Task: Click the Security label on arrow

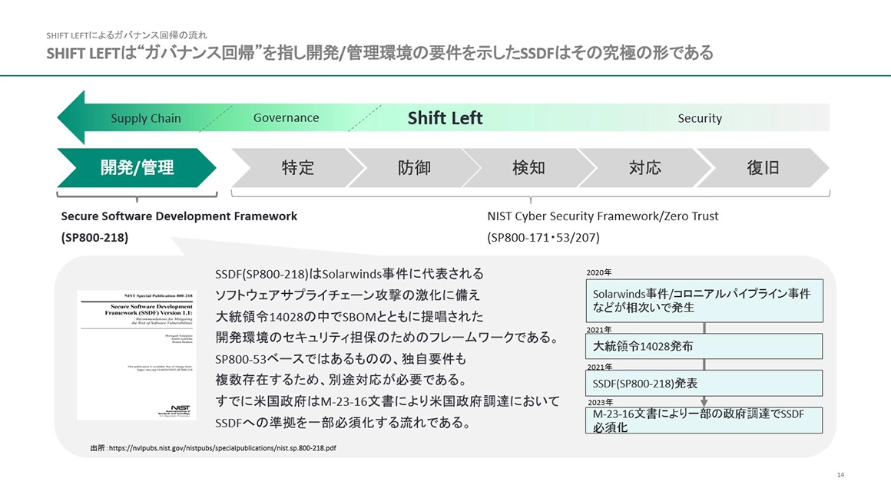Action: (700, 118)
